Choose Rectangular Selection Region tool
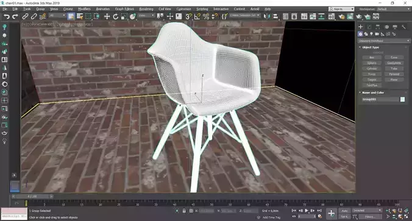The image size is (412, 221). (88, 16)
